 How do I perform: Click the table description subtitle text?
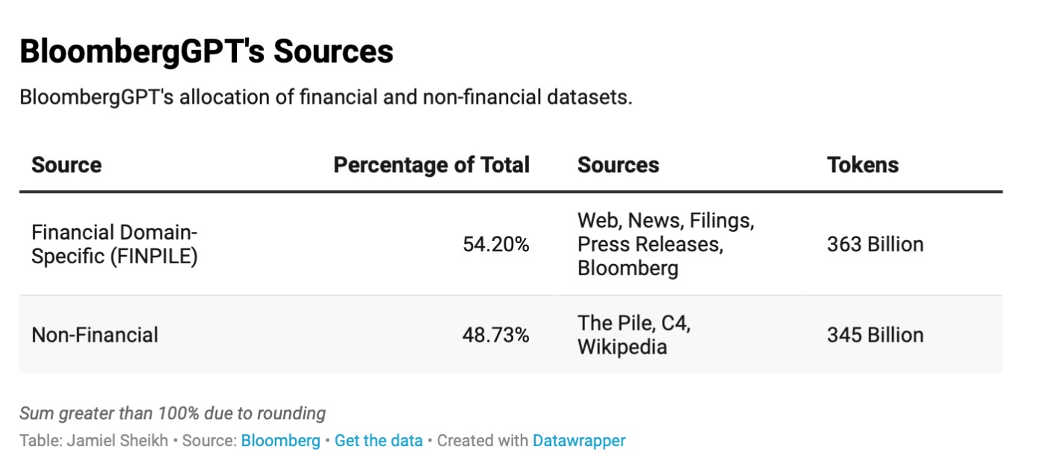326,97
